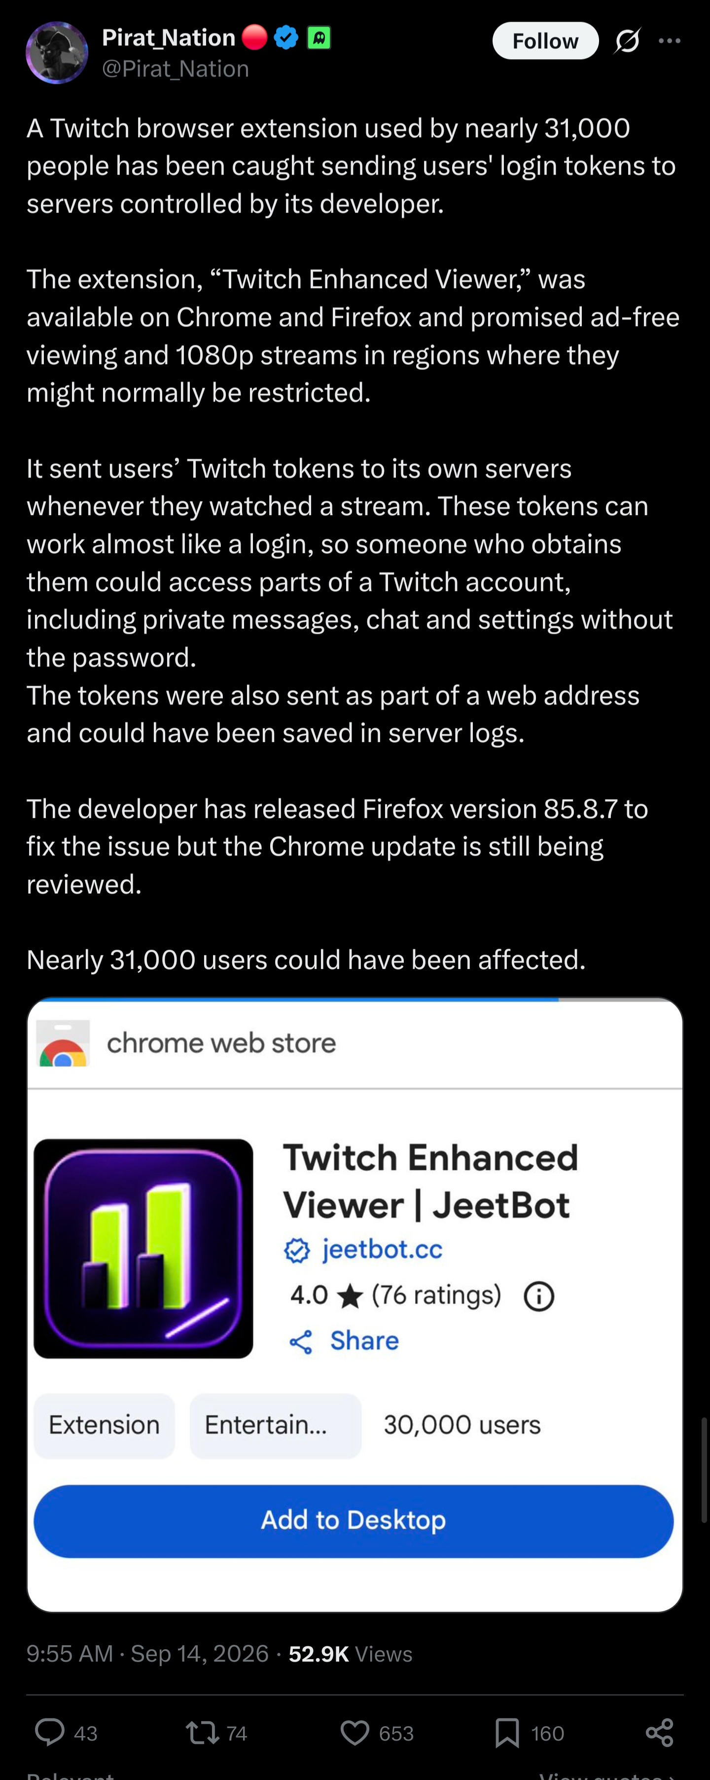Viewport: 710px width, 1780px height.
Task: Open the @Pirat_Nation handle link
Action: [x=176, y=69]
